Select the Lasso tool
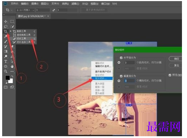The image size is (187, 138). (6, 26)
